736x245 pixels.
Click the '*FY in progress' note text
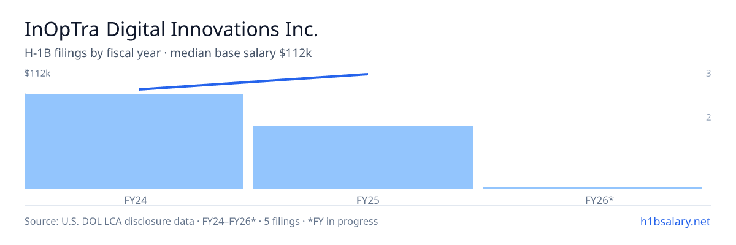pyautogui.click(x=347, y=221)
